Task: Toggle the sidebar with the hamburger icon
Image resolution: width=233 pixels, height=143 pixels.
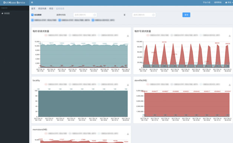Action: click(32, 2)
